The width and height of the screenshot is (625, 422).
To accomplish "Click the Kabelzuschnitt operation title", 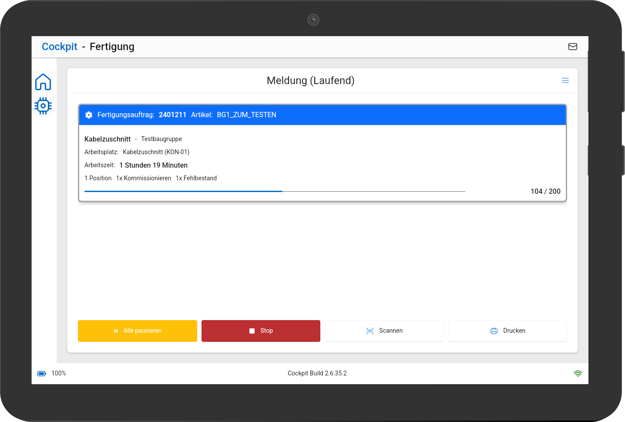I will [x=108, y=139].
